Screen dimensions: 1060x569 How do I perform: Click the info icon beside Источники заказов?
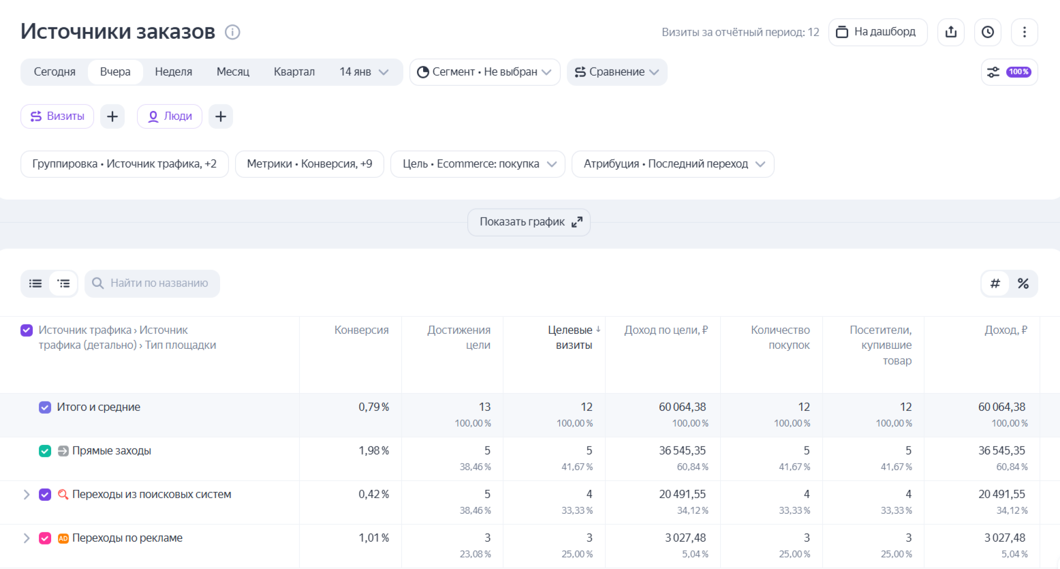coord(232,32)
